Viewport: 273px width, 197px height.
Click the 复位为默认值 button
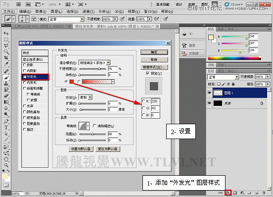(x=108, y=149)
